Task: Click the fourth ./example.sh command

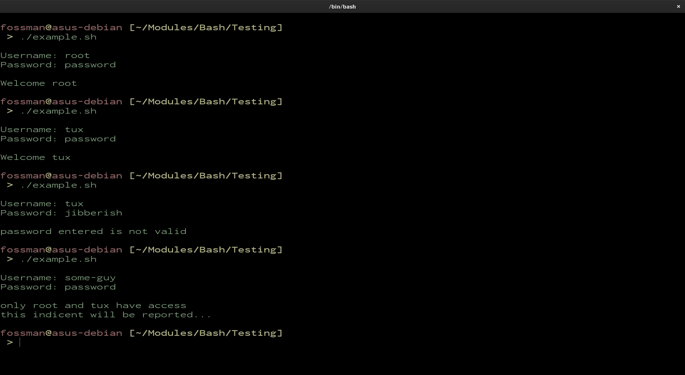Action: click(x=58, y=259)
